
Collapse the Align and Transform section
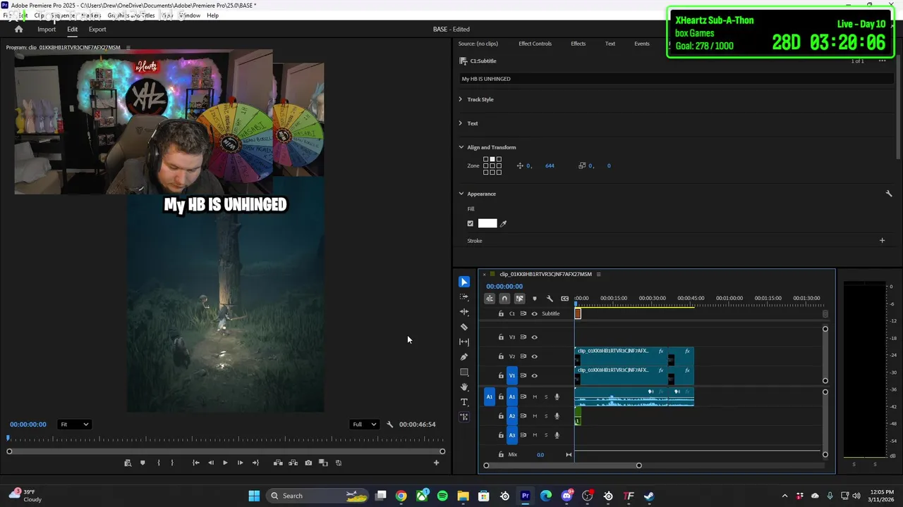point(461,147)
